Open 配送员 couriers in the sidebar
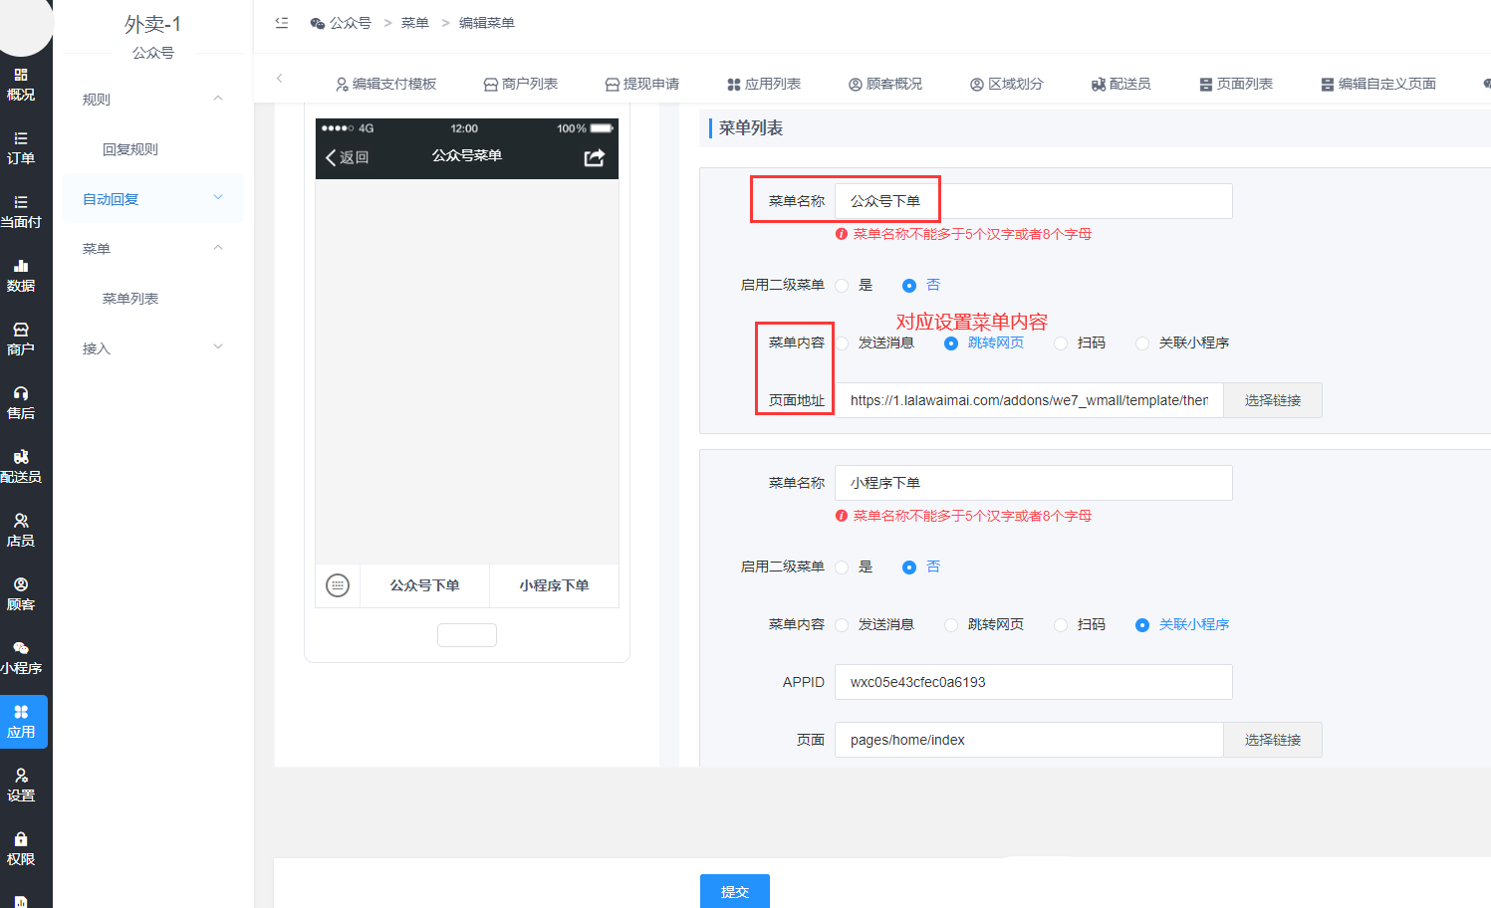The width and height of the screenshot is (1491, 908). 21,467
